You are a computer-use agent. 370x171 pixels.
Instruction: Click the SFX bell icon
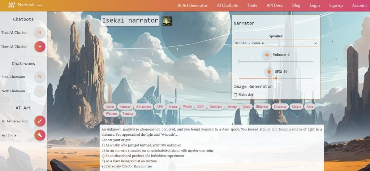269,72
